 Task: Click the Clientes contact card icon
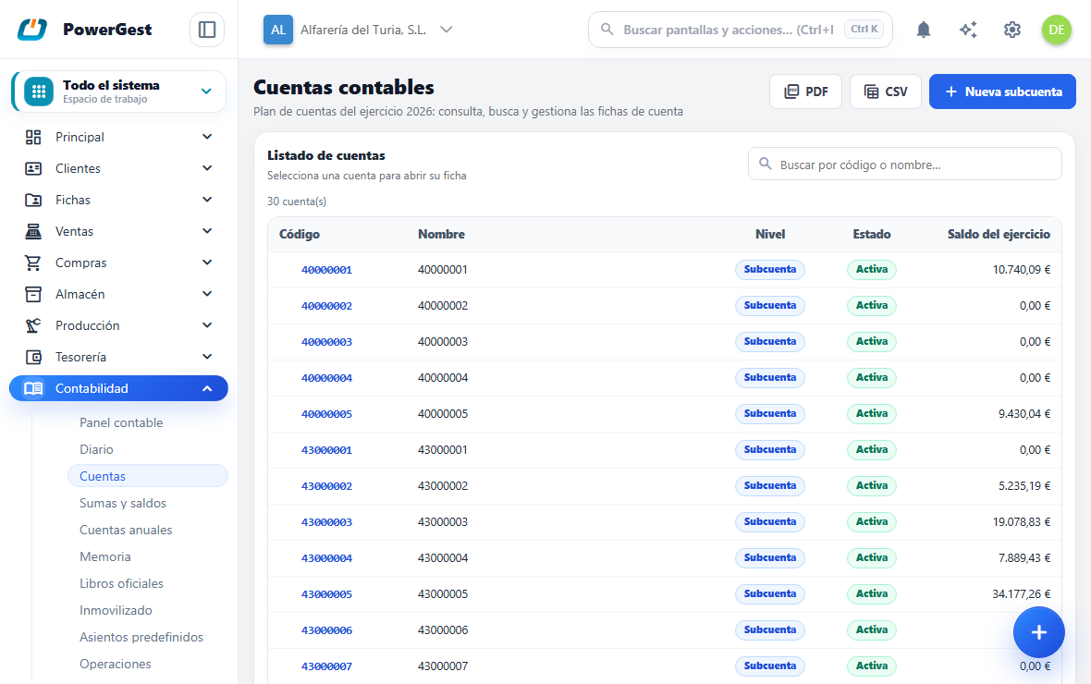point(32,168)
